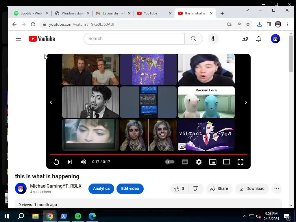Toggle the Chrome side panel
Image resolution: width=296 pixels, height=222 pixels.
[269, 24]
